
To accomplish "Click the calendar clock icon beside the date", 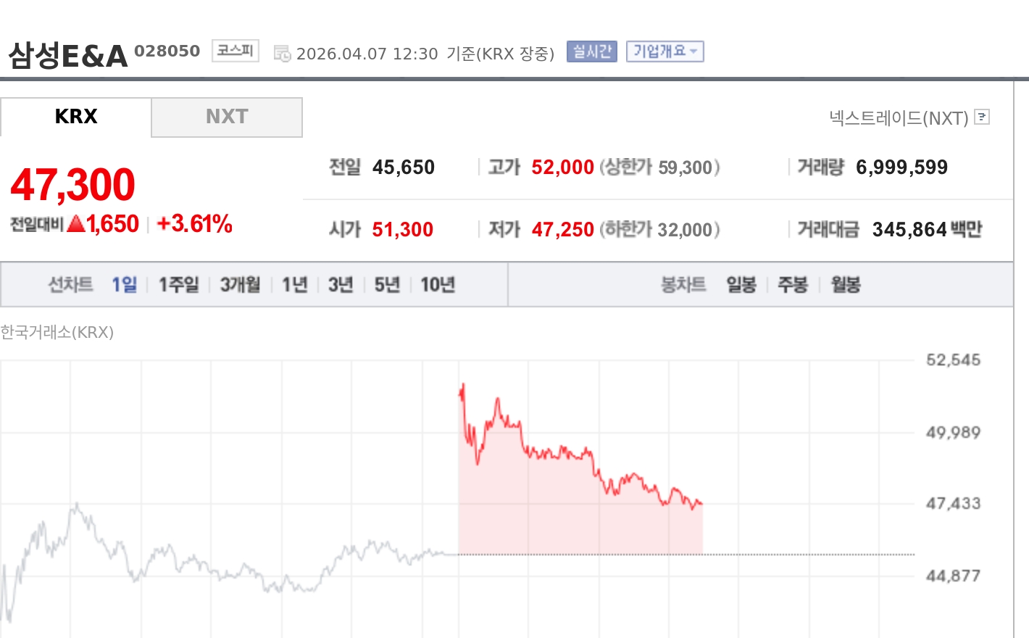I will [x=282, y=54].
